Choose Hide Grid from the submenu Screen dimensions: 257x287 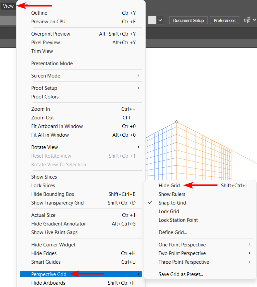169,186
